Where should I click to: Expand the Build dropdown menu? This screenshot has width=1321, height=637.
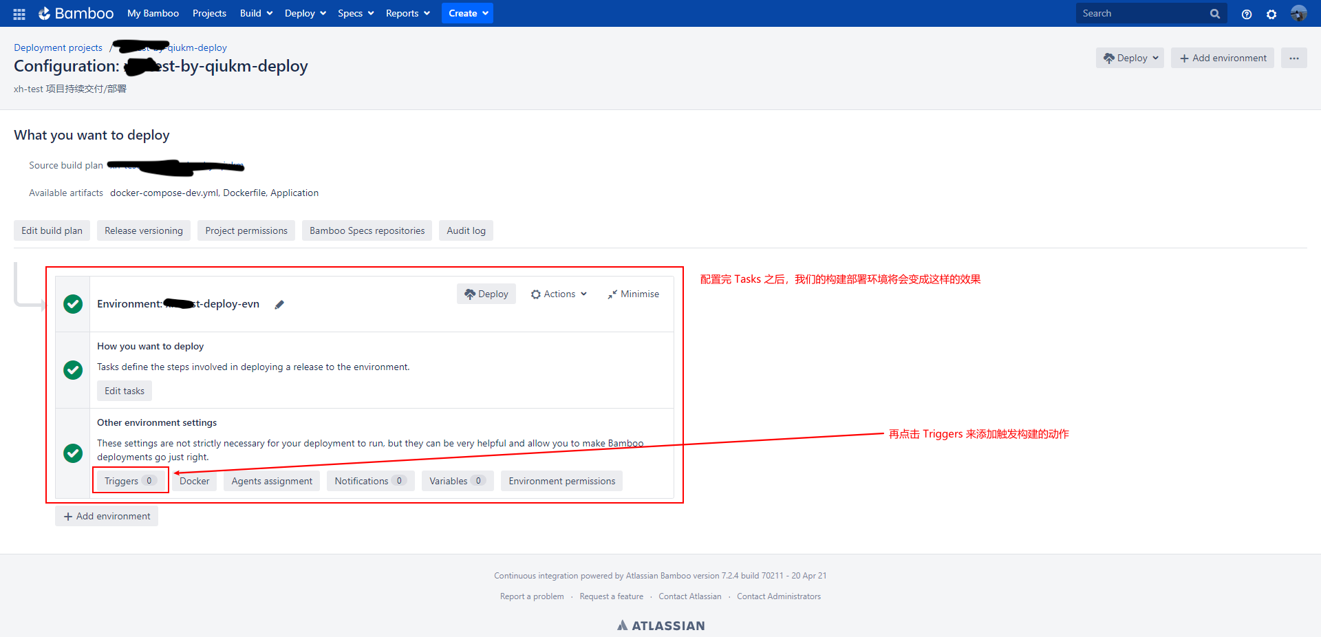tap(256, 13)
